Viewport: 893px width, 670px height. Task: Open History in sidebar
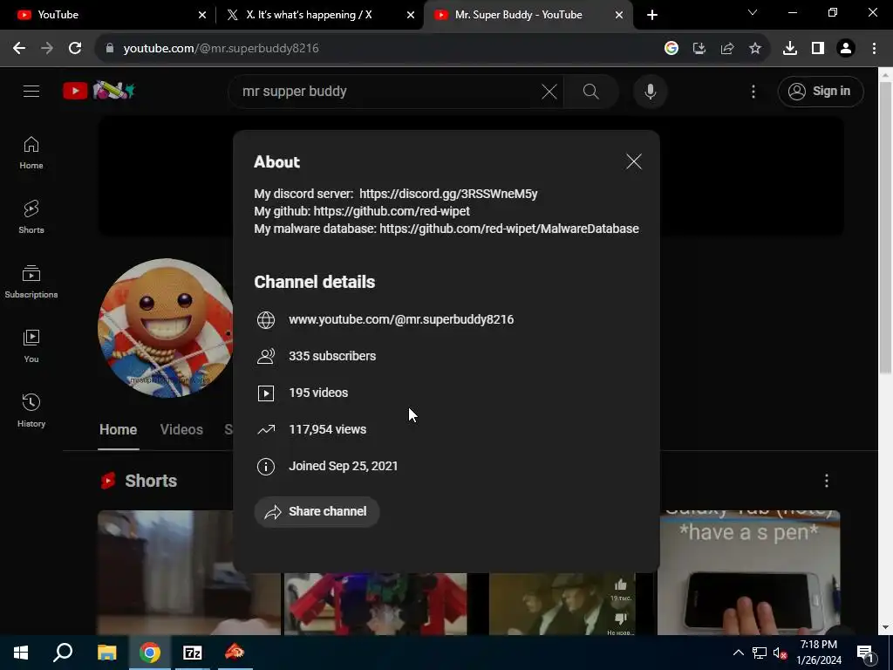coord(31,410)
